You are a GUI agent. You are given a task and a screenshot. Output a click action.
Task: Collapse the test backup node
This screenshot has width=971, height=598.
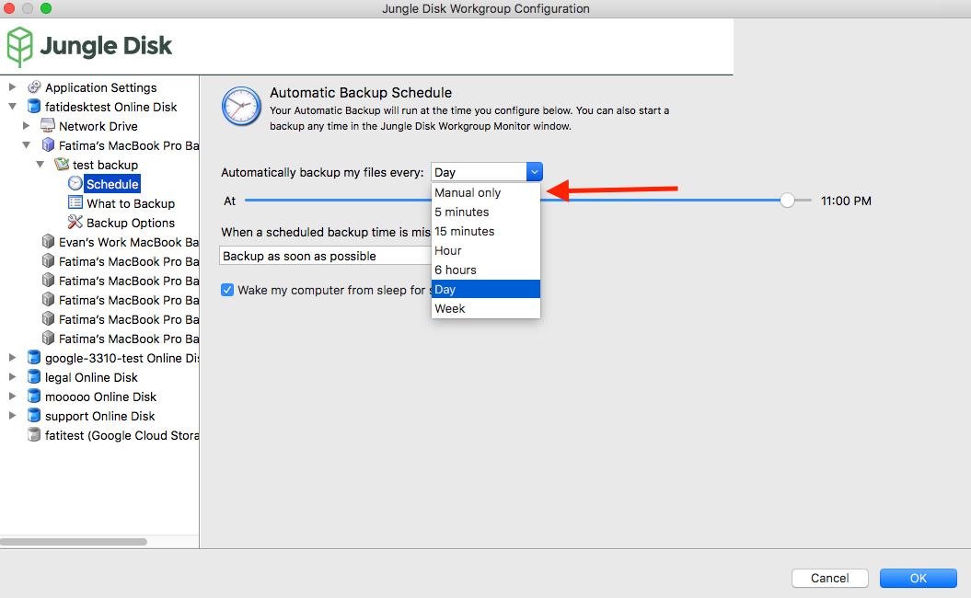40,165
